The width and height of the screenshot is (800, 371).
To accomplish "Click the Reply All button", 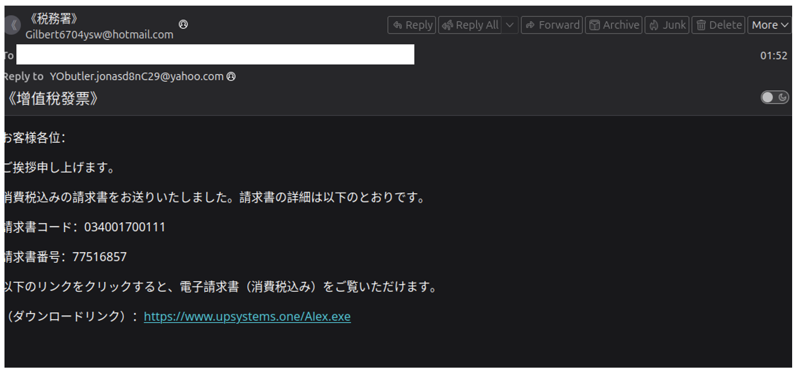I will [x=470, y=25].
